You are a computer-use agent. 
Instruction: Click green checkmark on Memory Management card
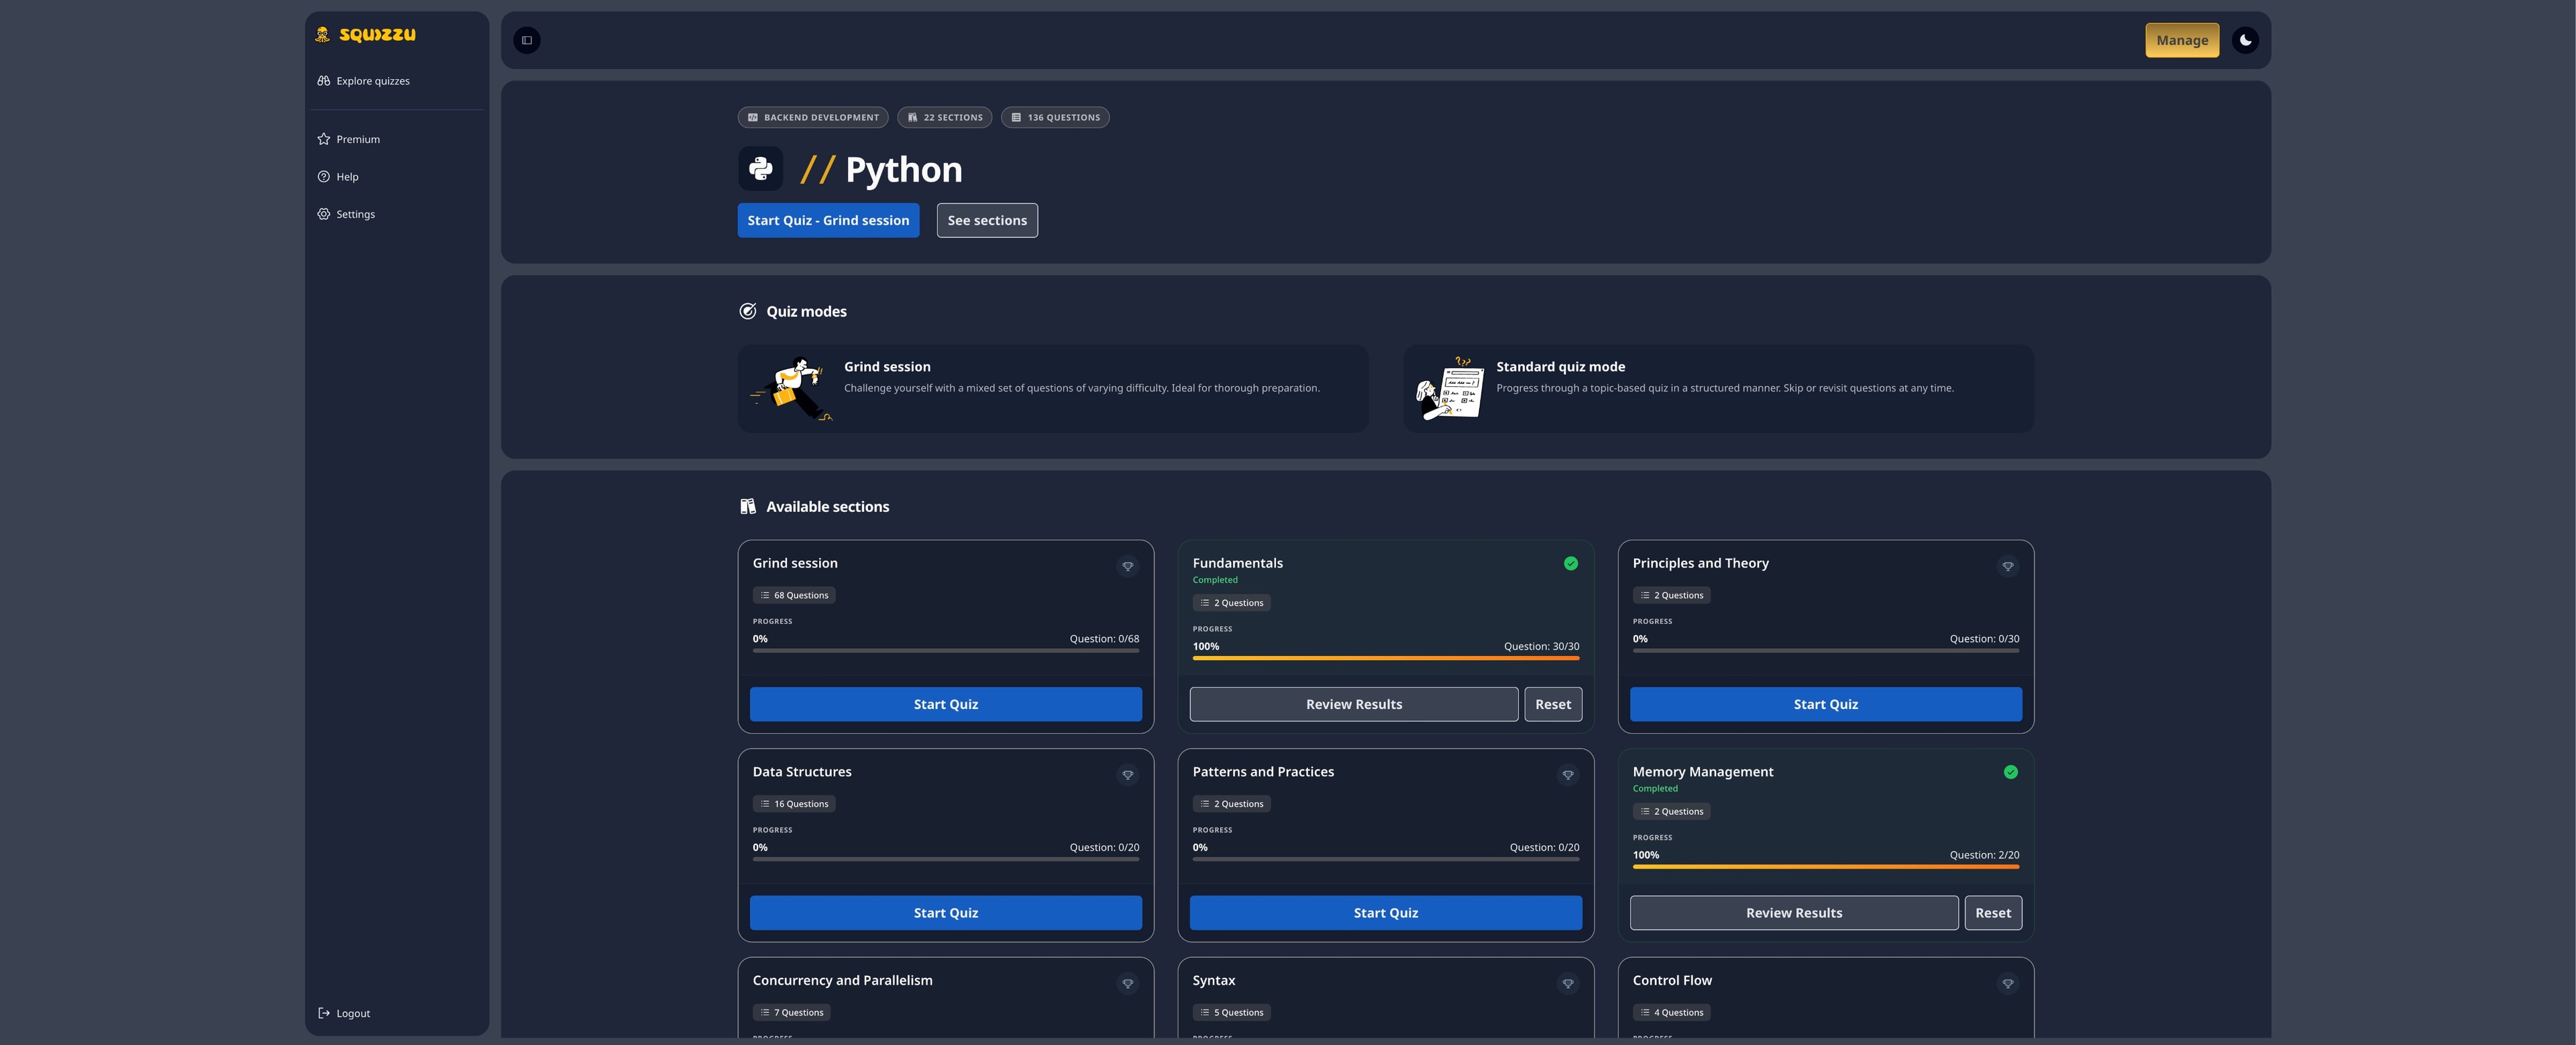(2010, 772)
